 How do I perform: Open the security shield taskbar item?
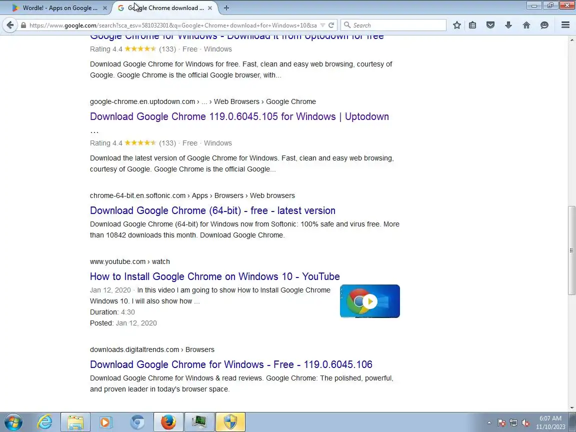click(x=230, y=422)
